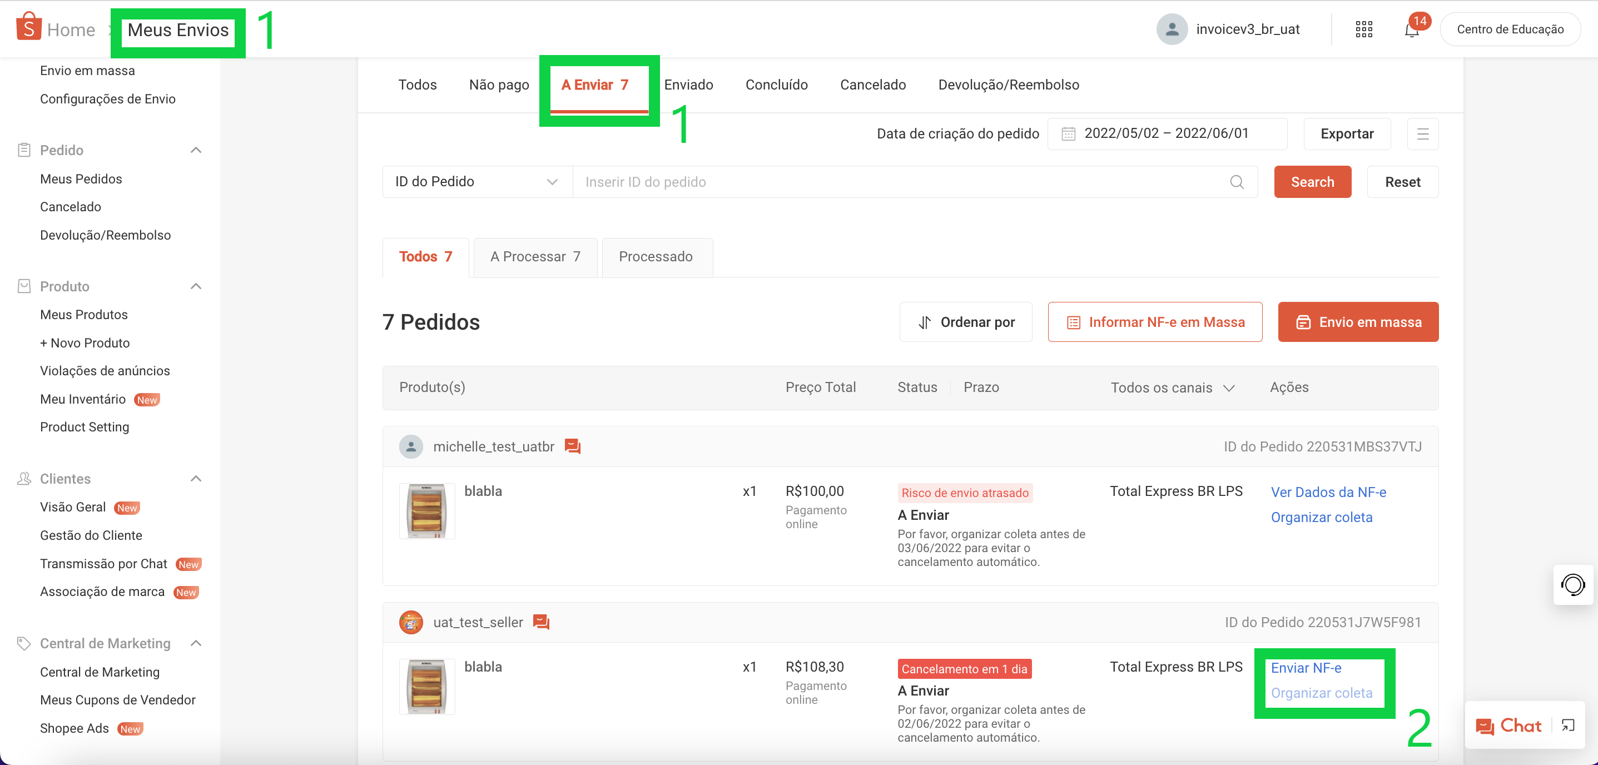Viewport: 1598px width, 765px height.
Task: Click the Pedido clipboard icon in the sidebar
Action: click(23, 150)
